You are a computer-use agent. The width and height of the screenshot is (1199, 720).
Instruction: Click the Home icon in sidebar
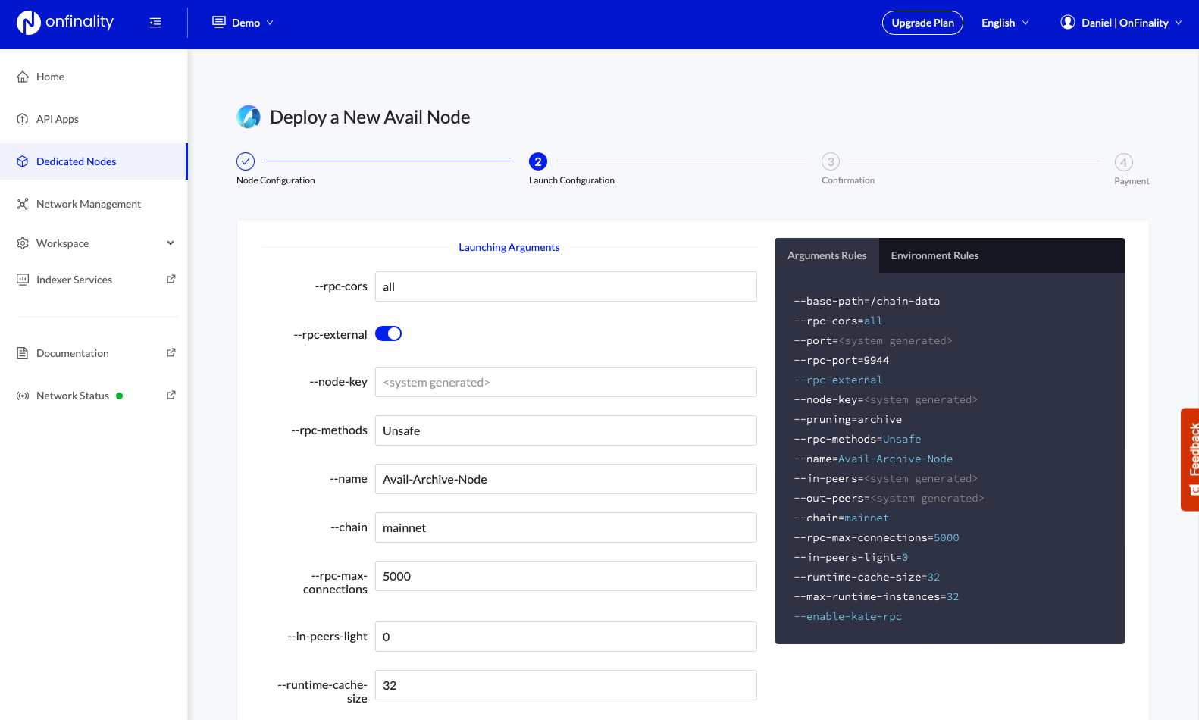point(23,77)
